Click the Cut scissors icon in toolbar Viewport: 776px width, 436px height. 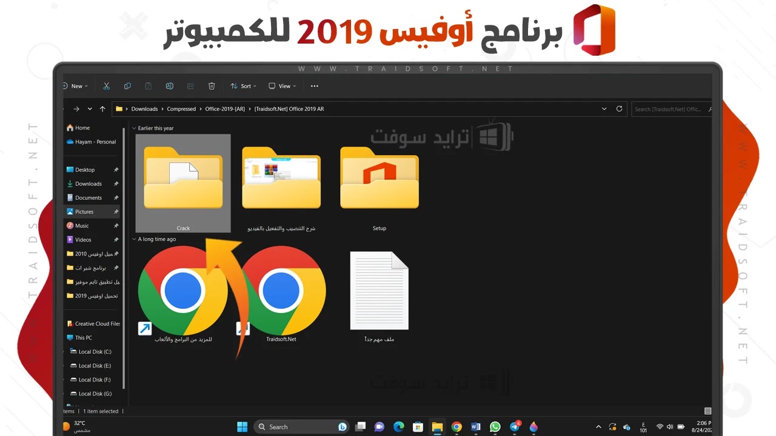coord(107,86)
